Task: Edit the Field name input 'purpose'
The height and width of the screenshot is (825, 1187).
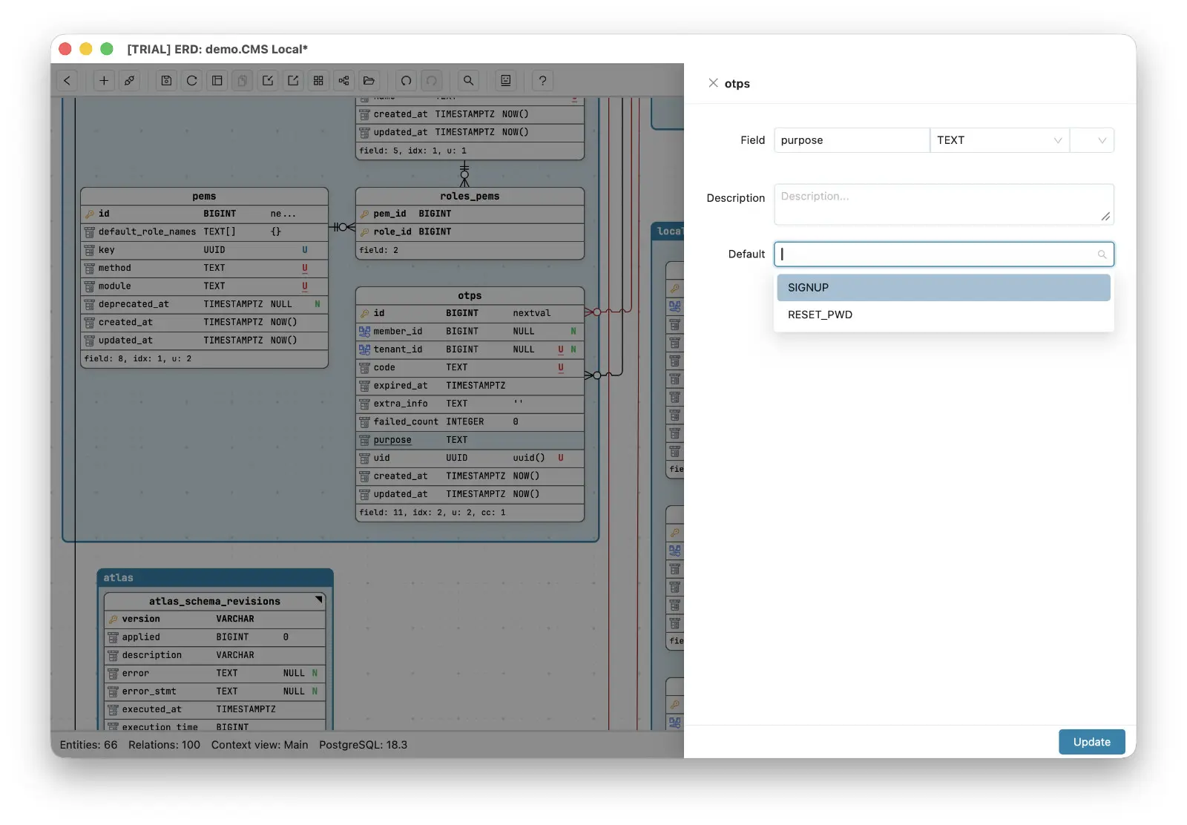Action: pos(851,140)
